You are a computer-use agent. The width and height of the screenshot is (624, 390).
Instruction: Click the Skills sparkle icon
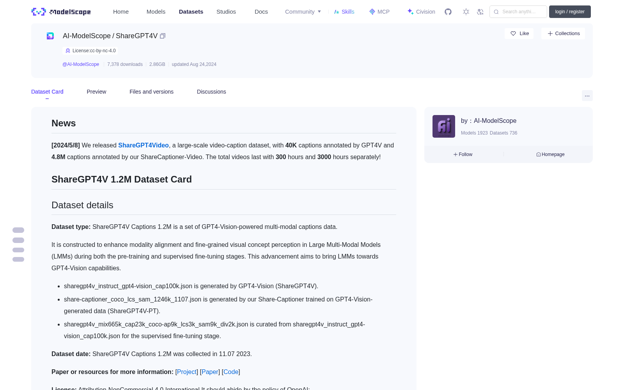[x=337, y=12]
